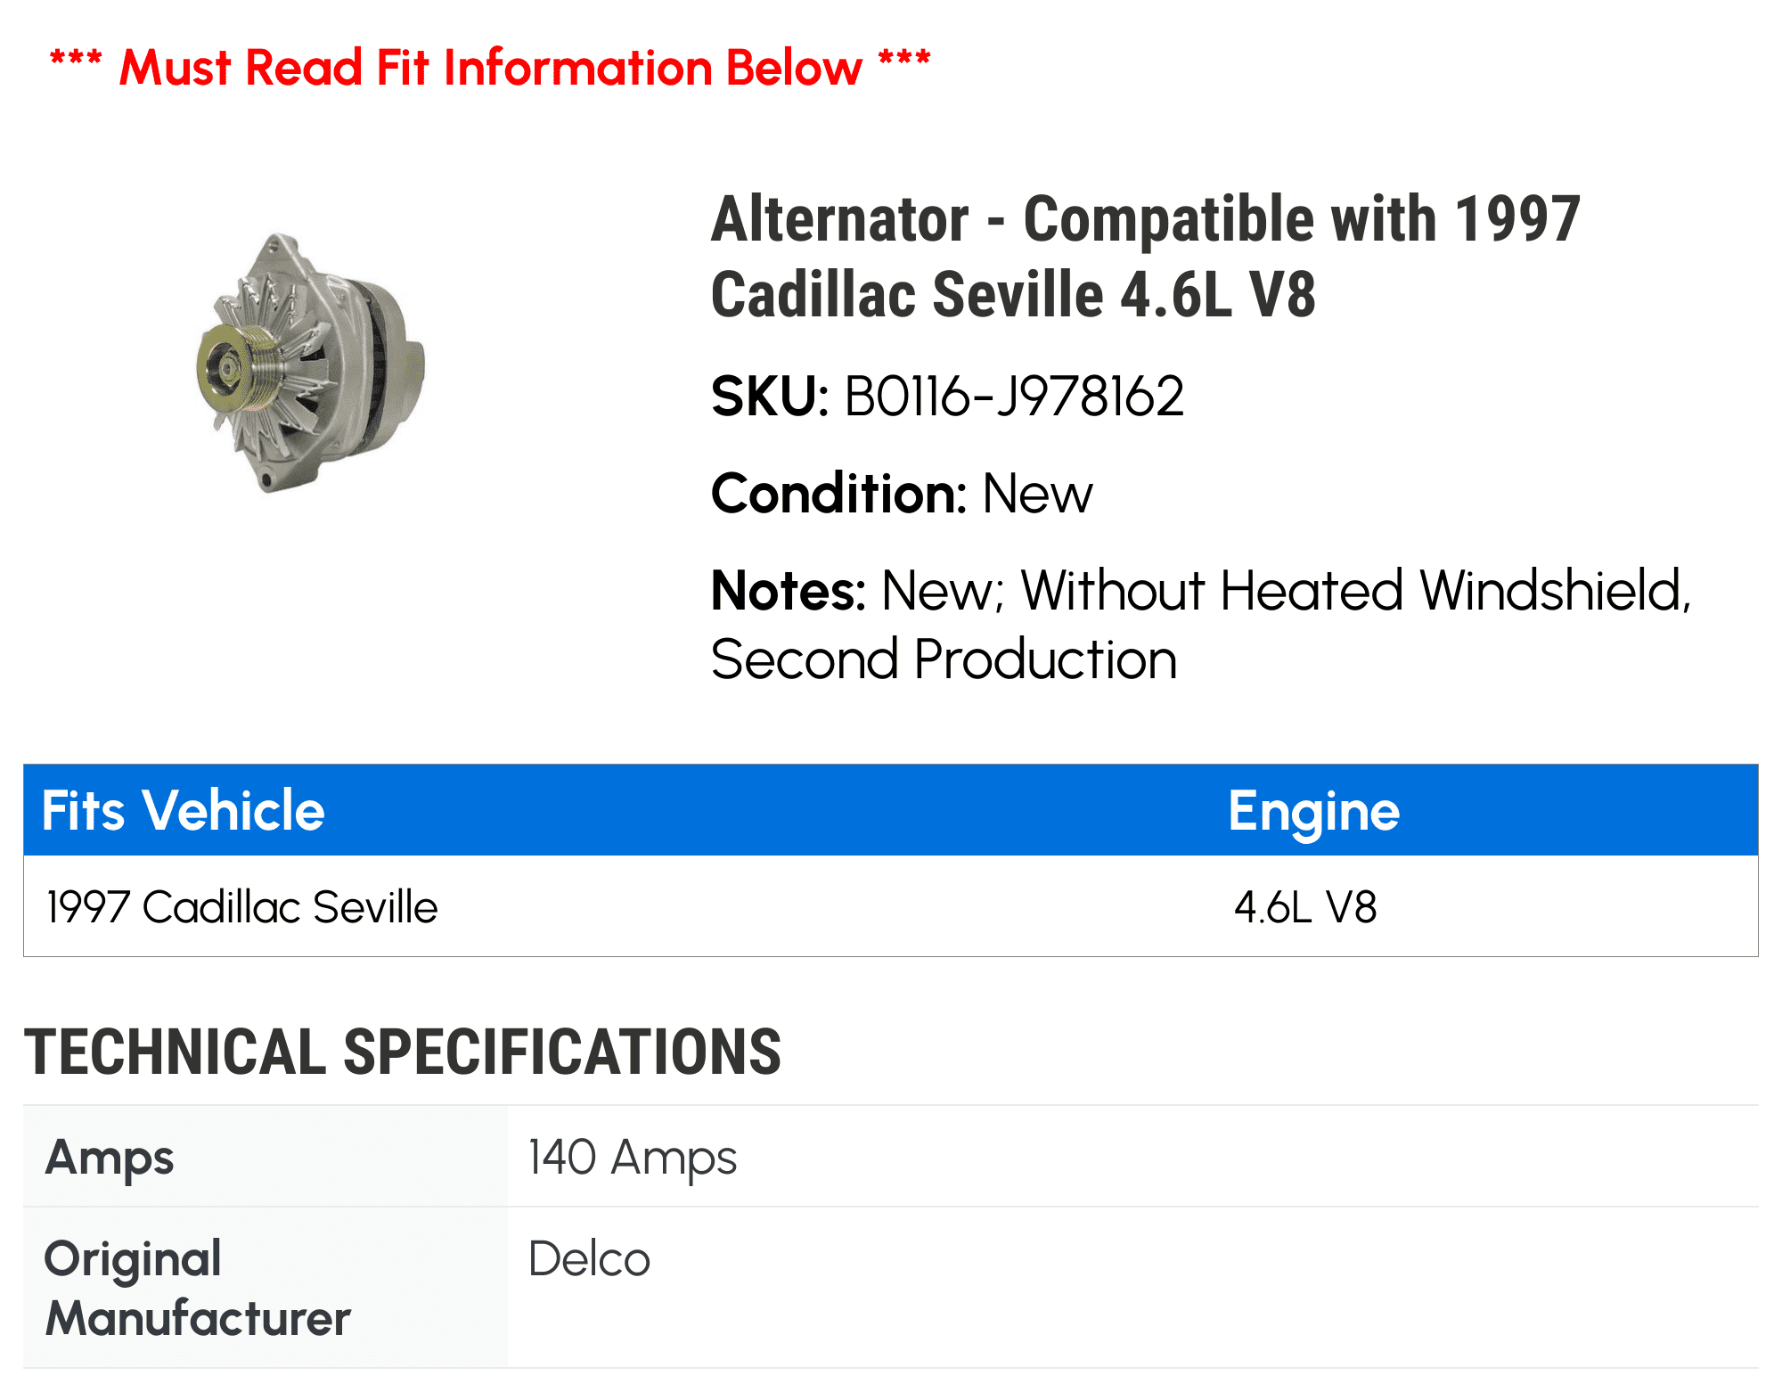The height and width of the screenshot is (1392, 1782).
Task: Click the Fits Vehicle column header
Action: click(184, 811)
